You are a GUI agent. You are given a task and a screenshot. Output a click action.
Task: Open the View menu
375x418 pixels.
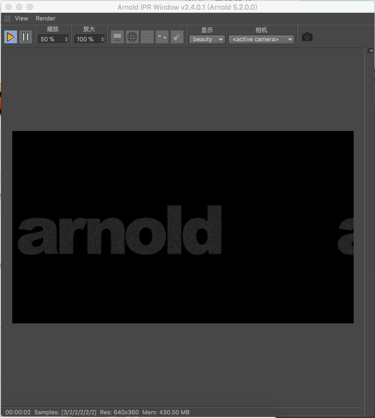(21, 18)
